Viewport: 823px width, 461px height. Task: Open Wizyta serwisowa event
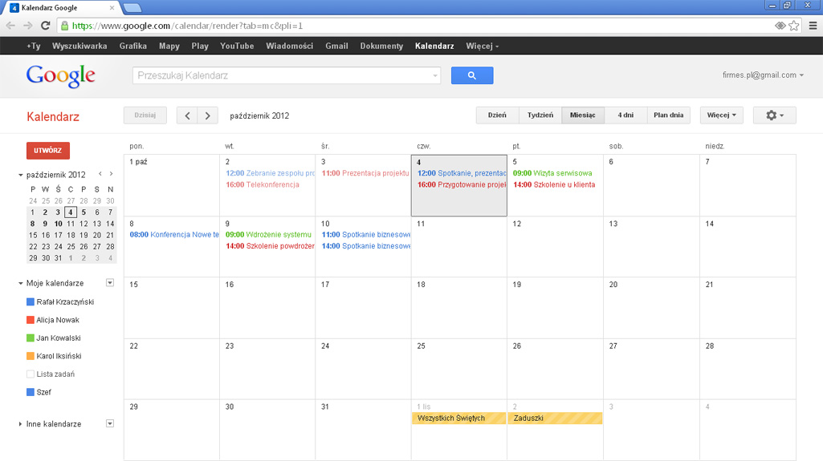point(552,173)
